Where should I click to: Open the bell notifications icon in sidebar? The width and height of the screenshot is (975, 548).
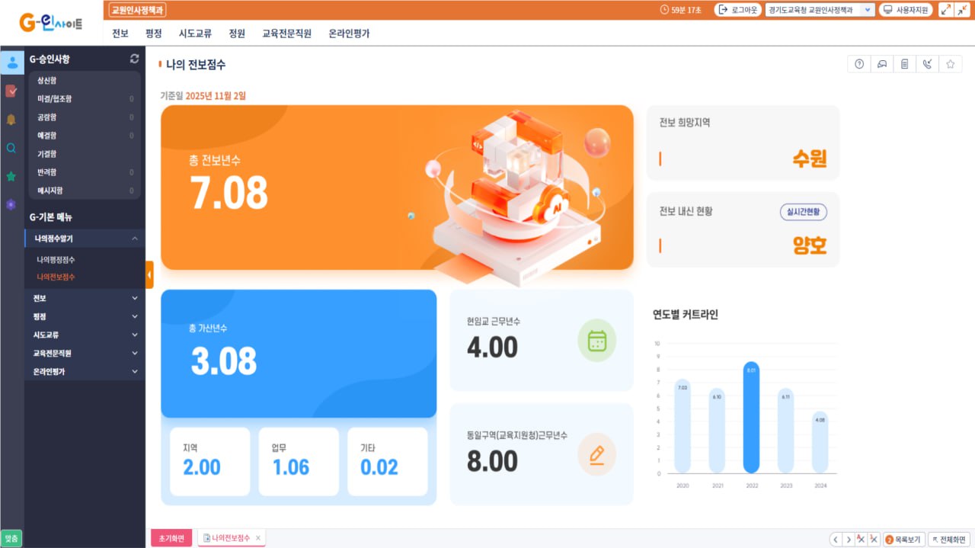coord(11,120)
